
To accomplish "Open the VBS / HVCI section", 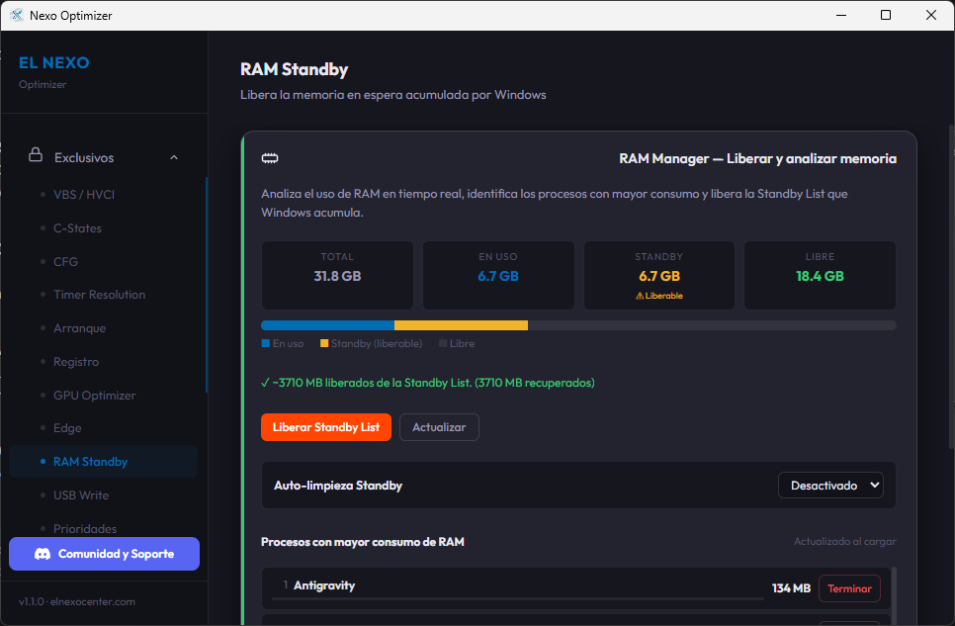I will tap(84, 195).
